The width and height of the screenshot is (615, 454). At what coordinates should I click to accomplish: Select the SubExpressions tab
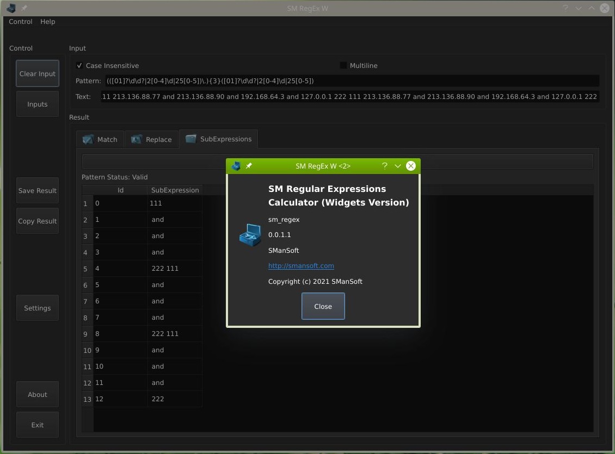point(218,139)
